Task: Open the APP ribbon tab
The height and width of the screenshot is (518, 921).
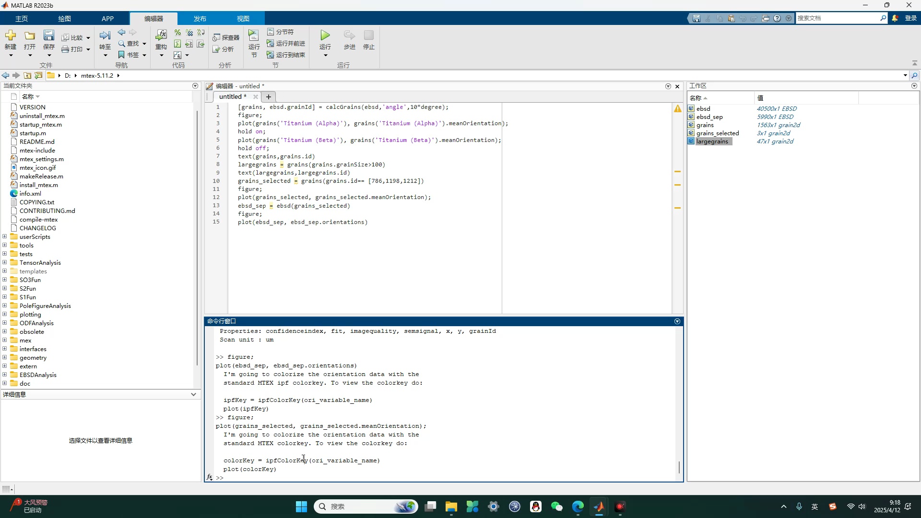Action: 107,19
